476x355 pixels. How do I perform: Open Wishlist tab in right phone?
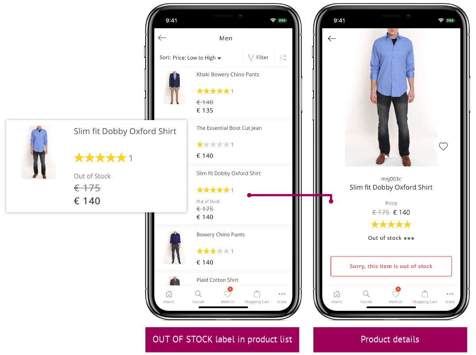[x=395, y=296]
